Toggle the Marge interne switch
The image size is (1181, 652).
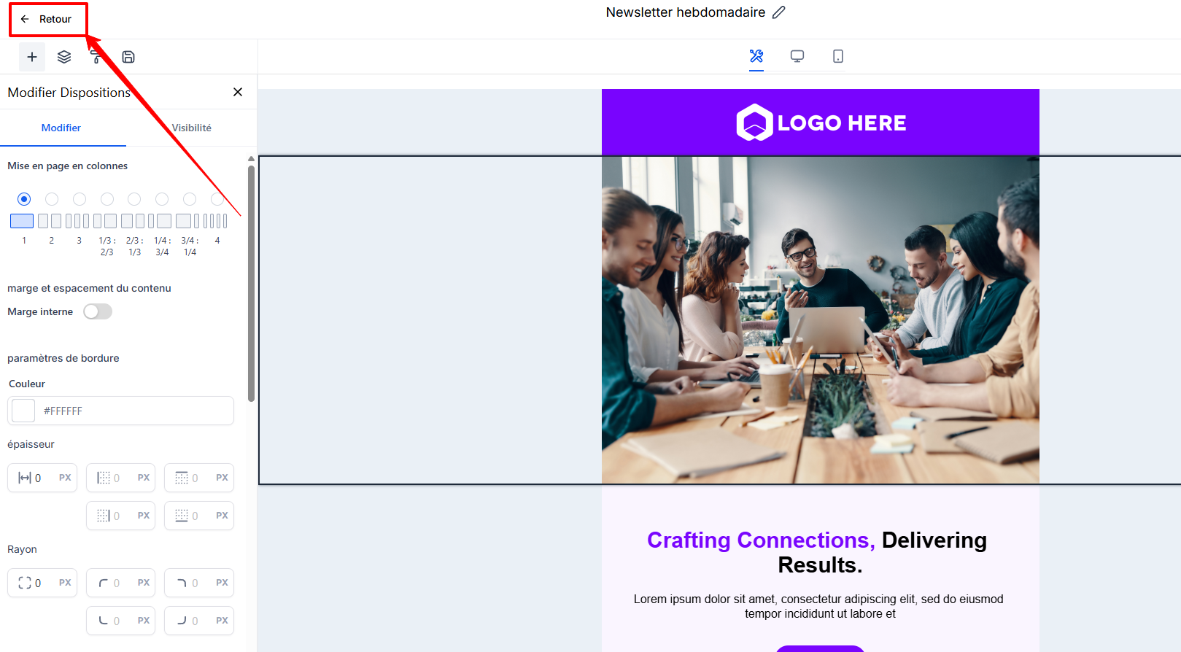[x=98, y=311]
